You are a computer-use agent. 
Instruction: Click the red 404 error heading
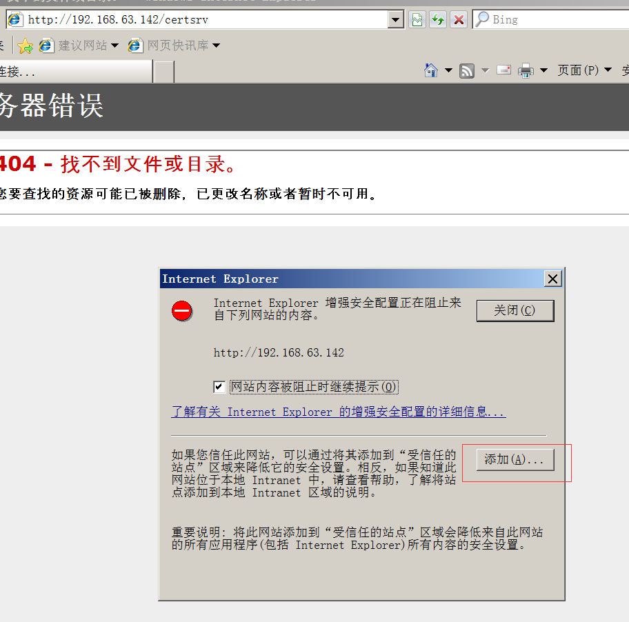pyautogui.click(x=118, y=164)
